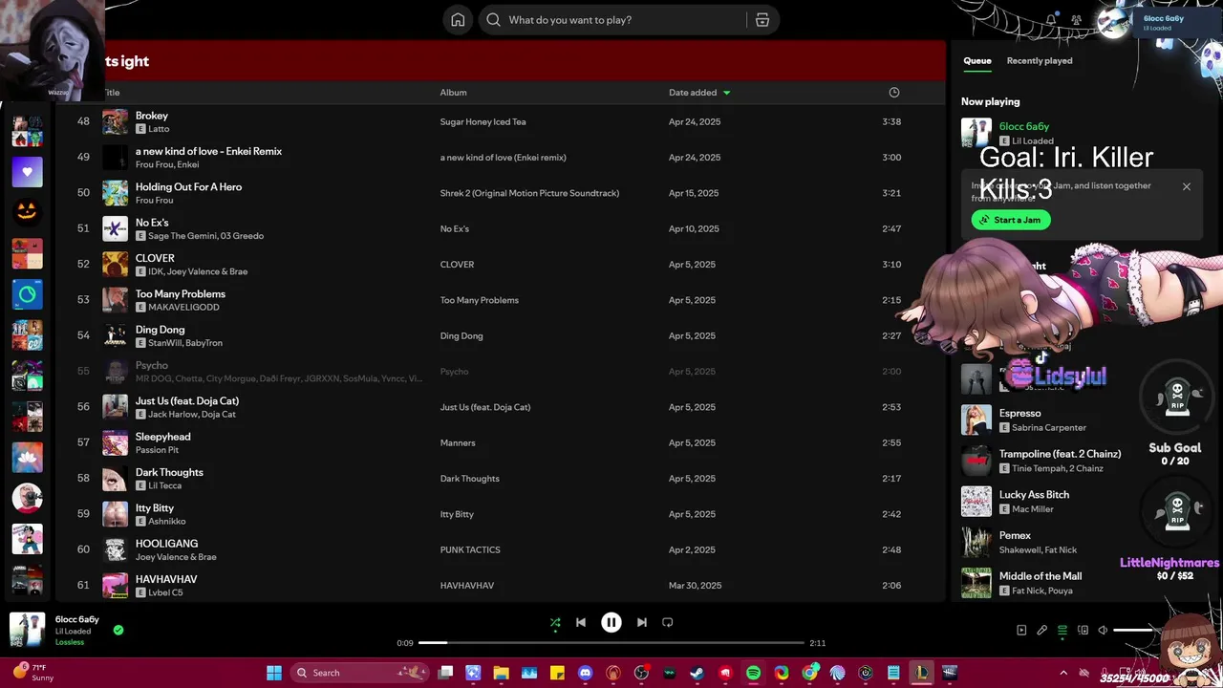Image resolution: width=1223 pixels, height=688 pixels.
Task: Toggle shuffle playback
Action: pyautogui.click(x=555, y=622)
